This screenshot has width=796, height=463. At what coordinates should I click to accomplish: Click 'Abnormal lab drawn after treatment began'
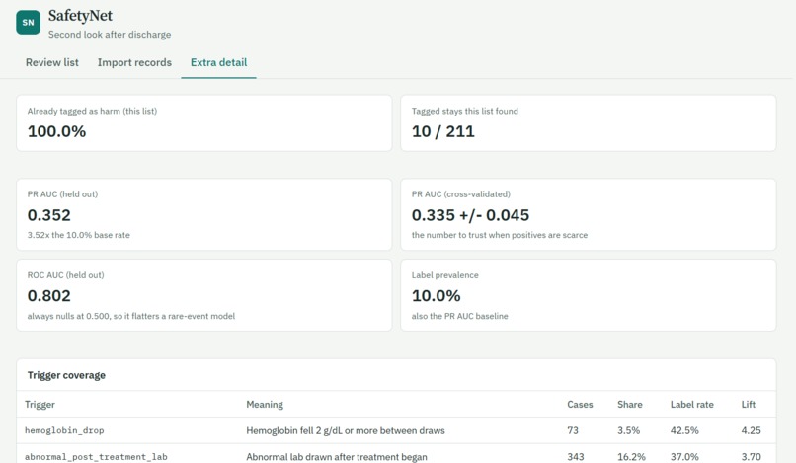click(x=337, y=457)
